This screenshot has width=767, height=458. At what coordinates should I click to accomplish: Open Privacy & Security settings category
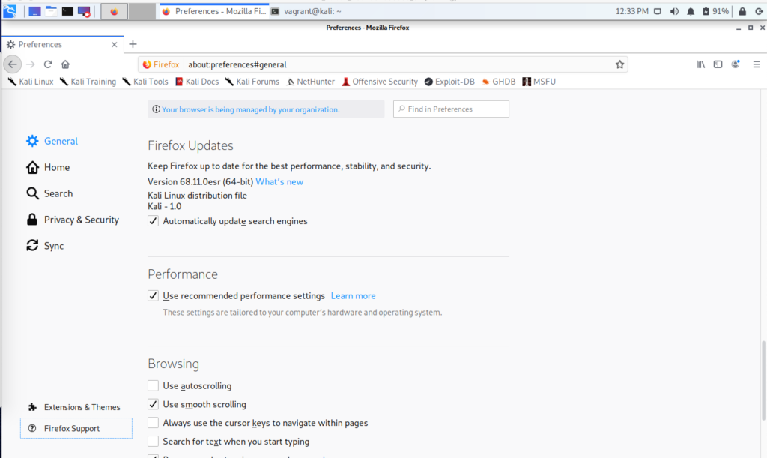pyautogui.click(x=81, y=220)
